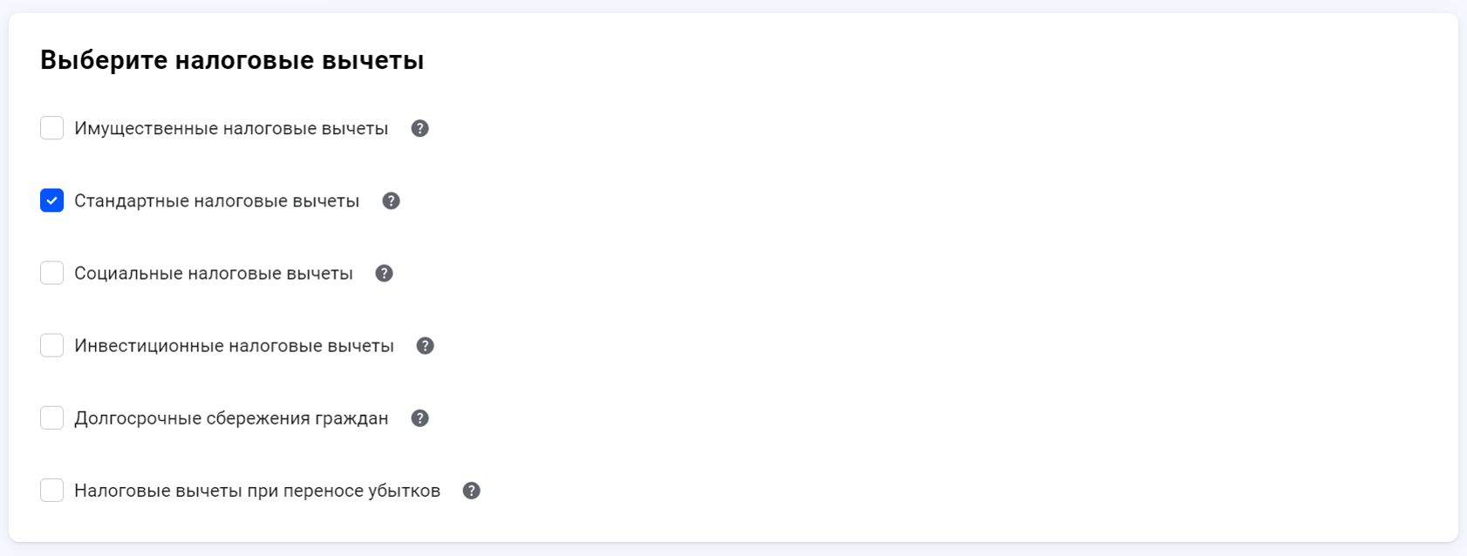
Task: Click the Стандартные налоговые вычеты label text
Action: click(x=216, y=200)
